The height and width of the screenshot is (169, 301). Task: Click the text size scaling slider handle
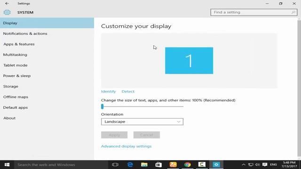pyautogui.click(x=103, y=107)
